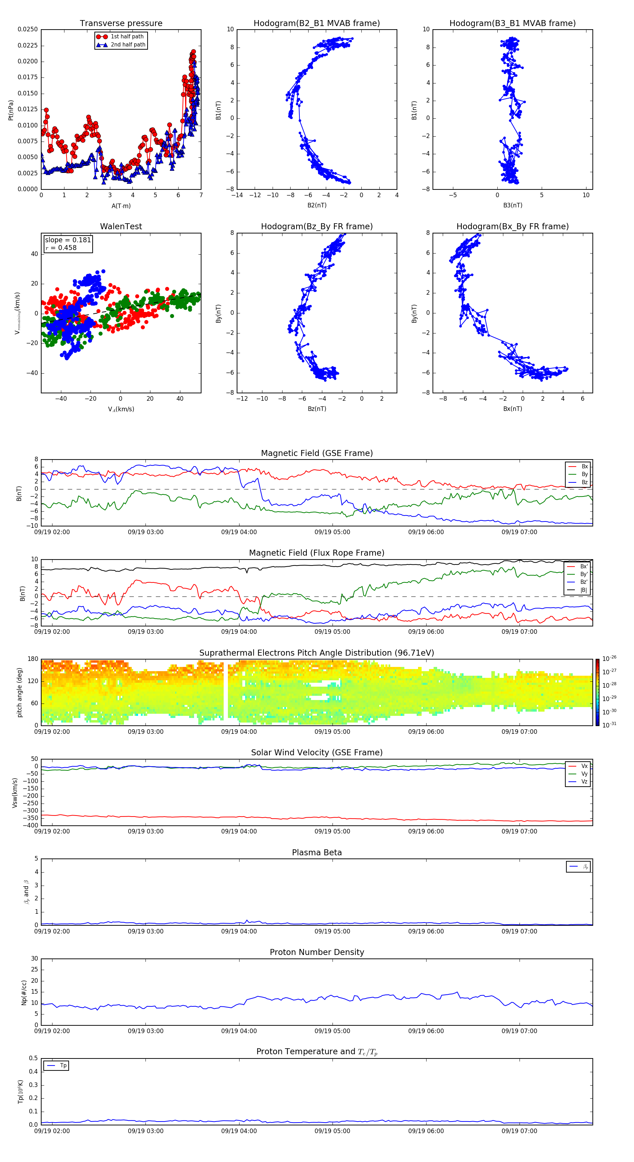
Task: Click the 'WalenTest' plot title
Action: point(121,226)
